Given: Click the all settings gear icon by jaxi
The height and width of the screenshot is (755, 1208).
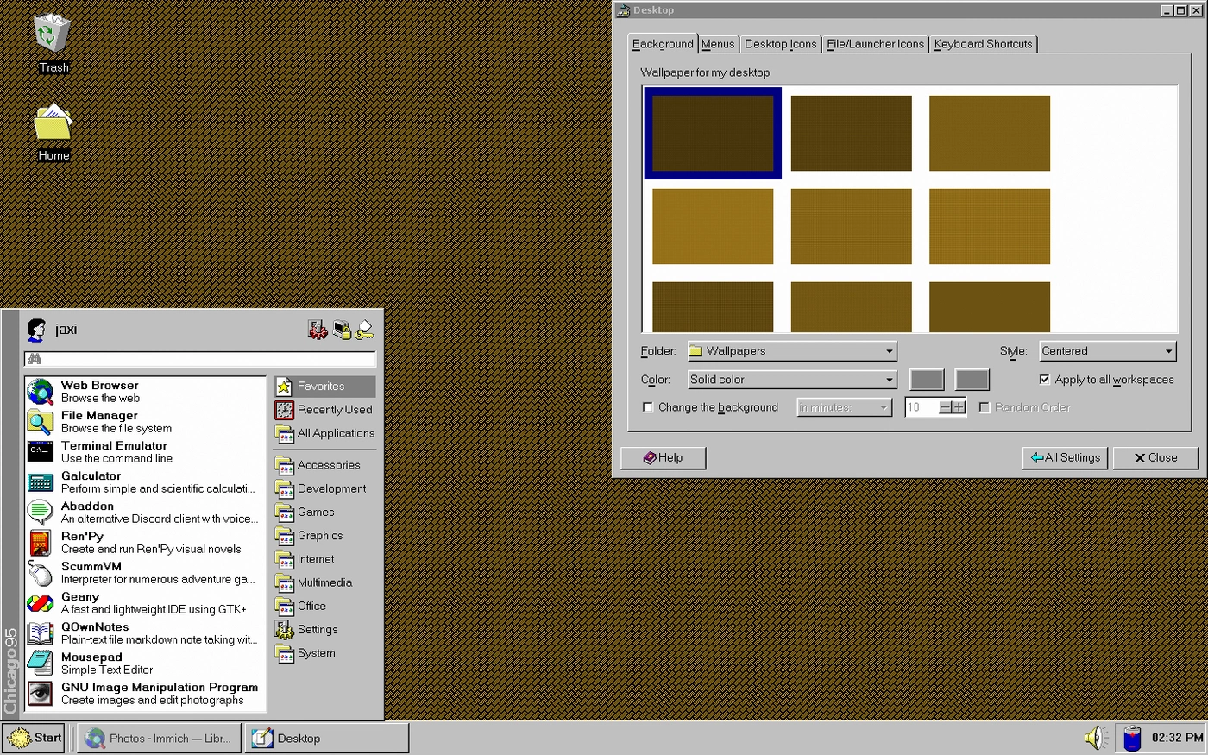Looking at the screenshot, I should pyautogui.click(x=318, y=330).
